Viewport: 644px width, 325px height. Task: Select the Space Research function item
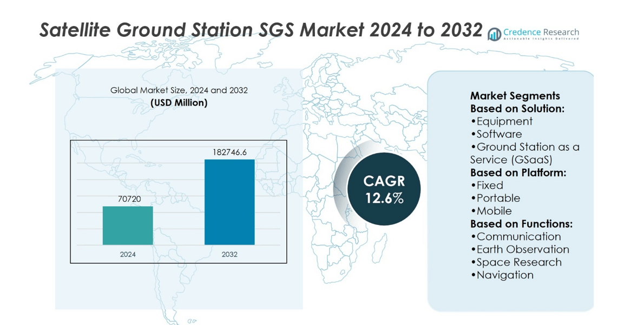pyautogui.click(x=518, y=262)
